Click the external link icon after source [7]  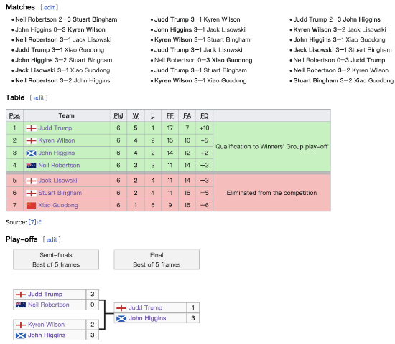[x=39, y=222]
